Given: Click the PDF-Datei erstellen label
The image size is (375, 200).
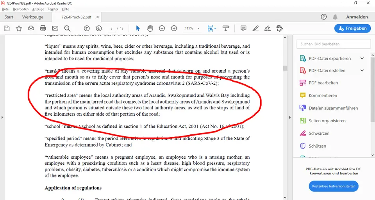Looking at the screenshot, I should point(327,71).
